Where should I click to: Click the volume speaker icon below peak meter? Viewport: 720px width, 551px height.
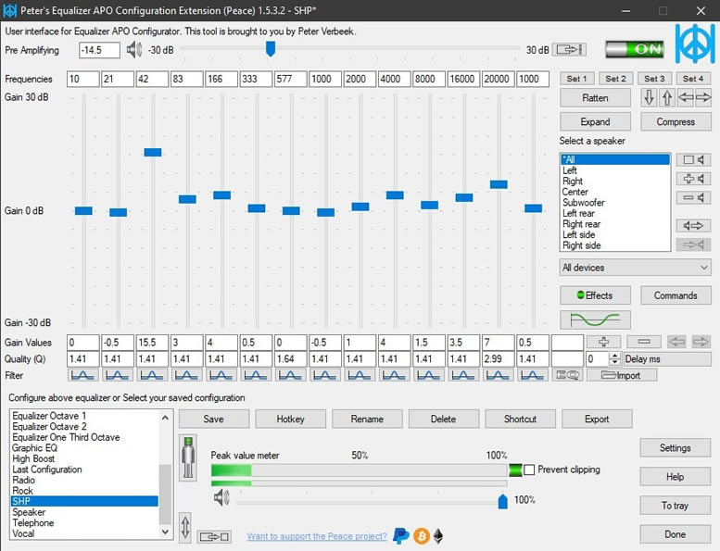221,498
